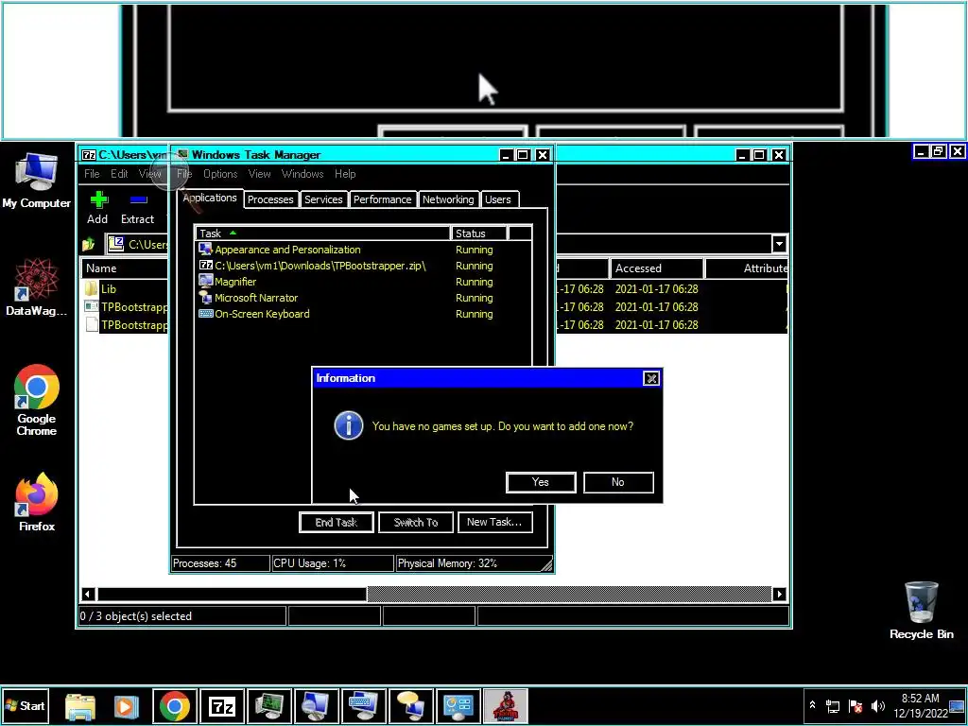This screenshot has width=968, height=726.
Task: Select the On-Screen Keyboard task
Action: pos(363,314)
